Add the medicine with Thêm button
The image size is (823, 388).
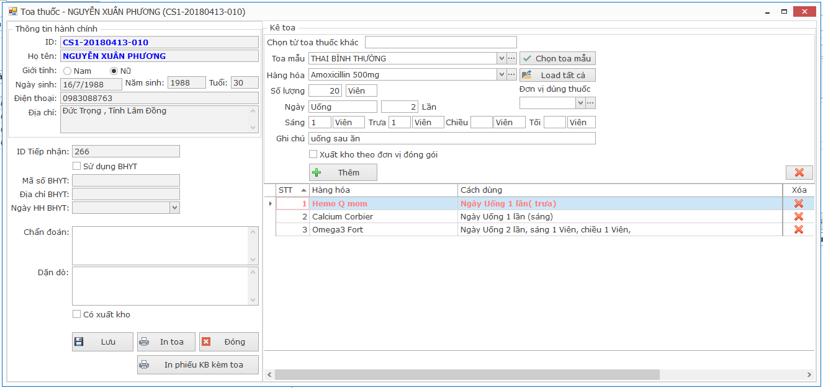pos(343,172)
